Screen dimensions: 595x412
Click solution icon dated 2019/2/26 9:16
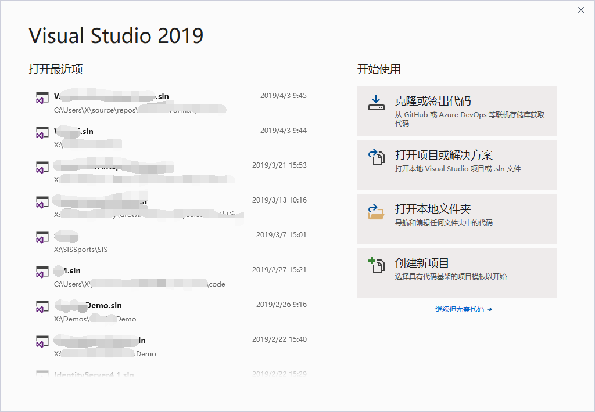pos(42,306)
